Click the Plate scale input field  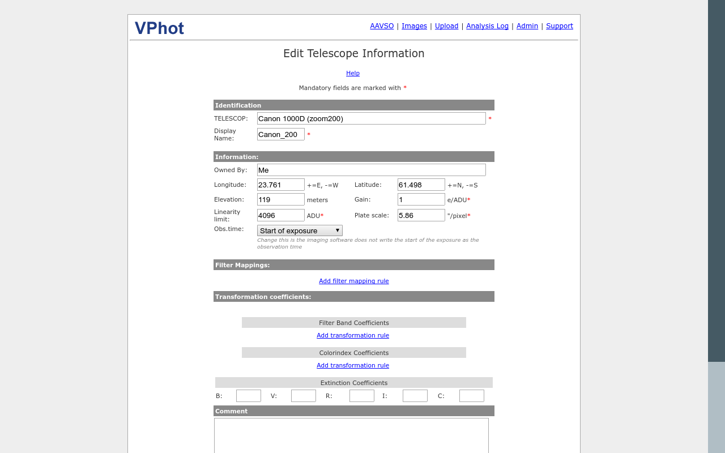pyautogui.click(x=421, y=215)
